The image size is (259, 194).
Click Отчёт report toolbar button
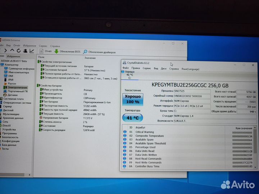[46, 51]
